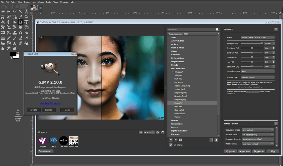Select the Shear tool

[x=14, y=27]
